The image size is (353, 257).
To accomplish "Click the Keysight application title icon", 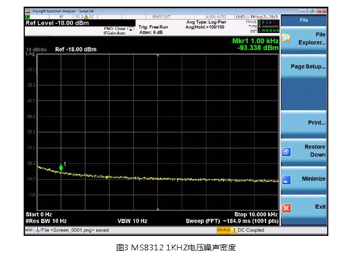I will (28, 11).
